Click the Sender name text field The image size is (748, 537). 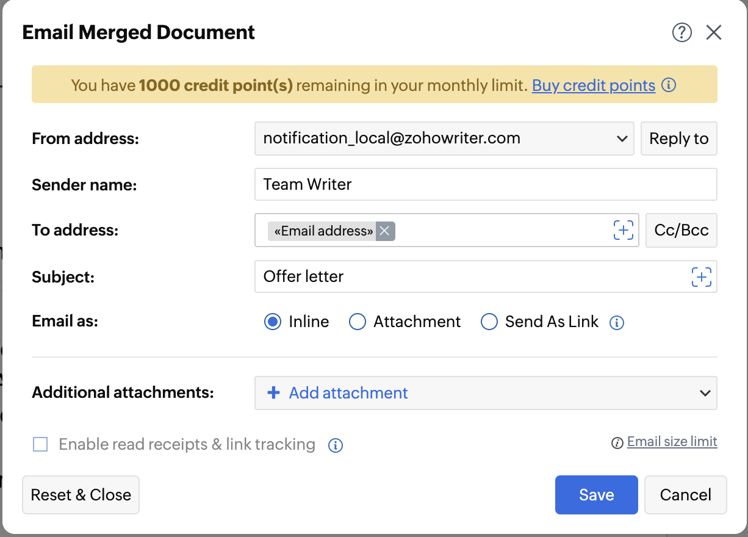(485, 184)
